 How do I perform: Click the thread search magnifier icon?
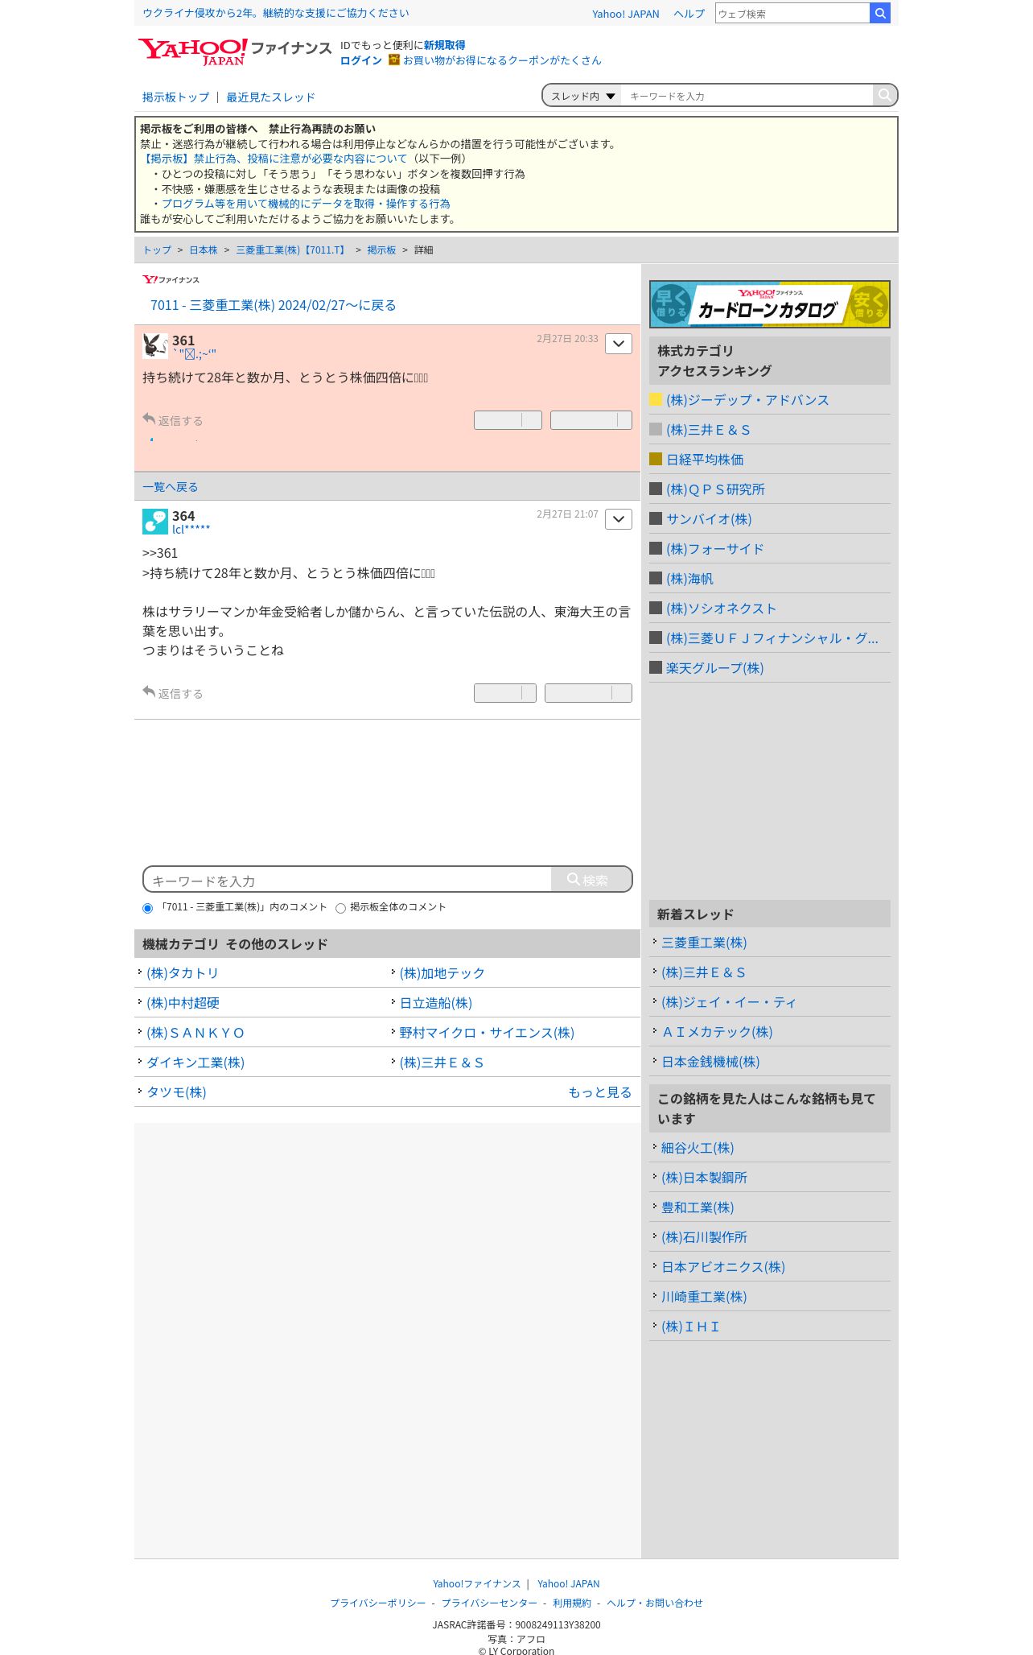click(x=884, y=95)
